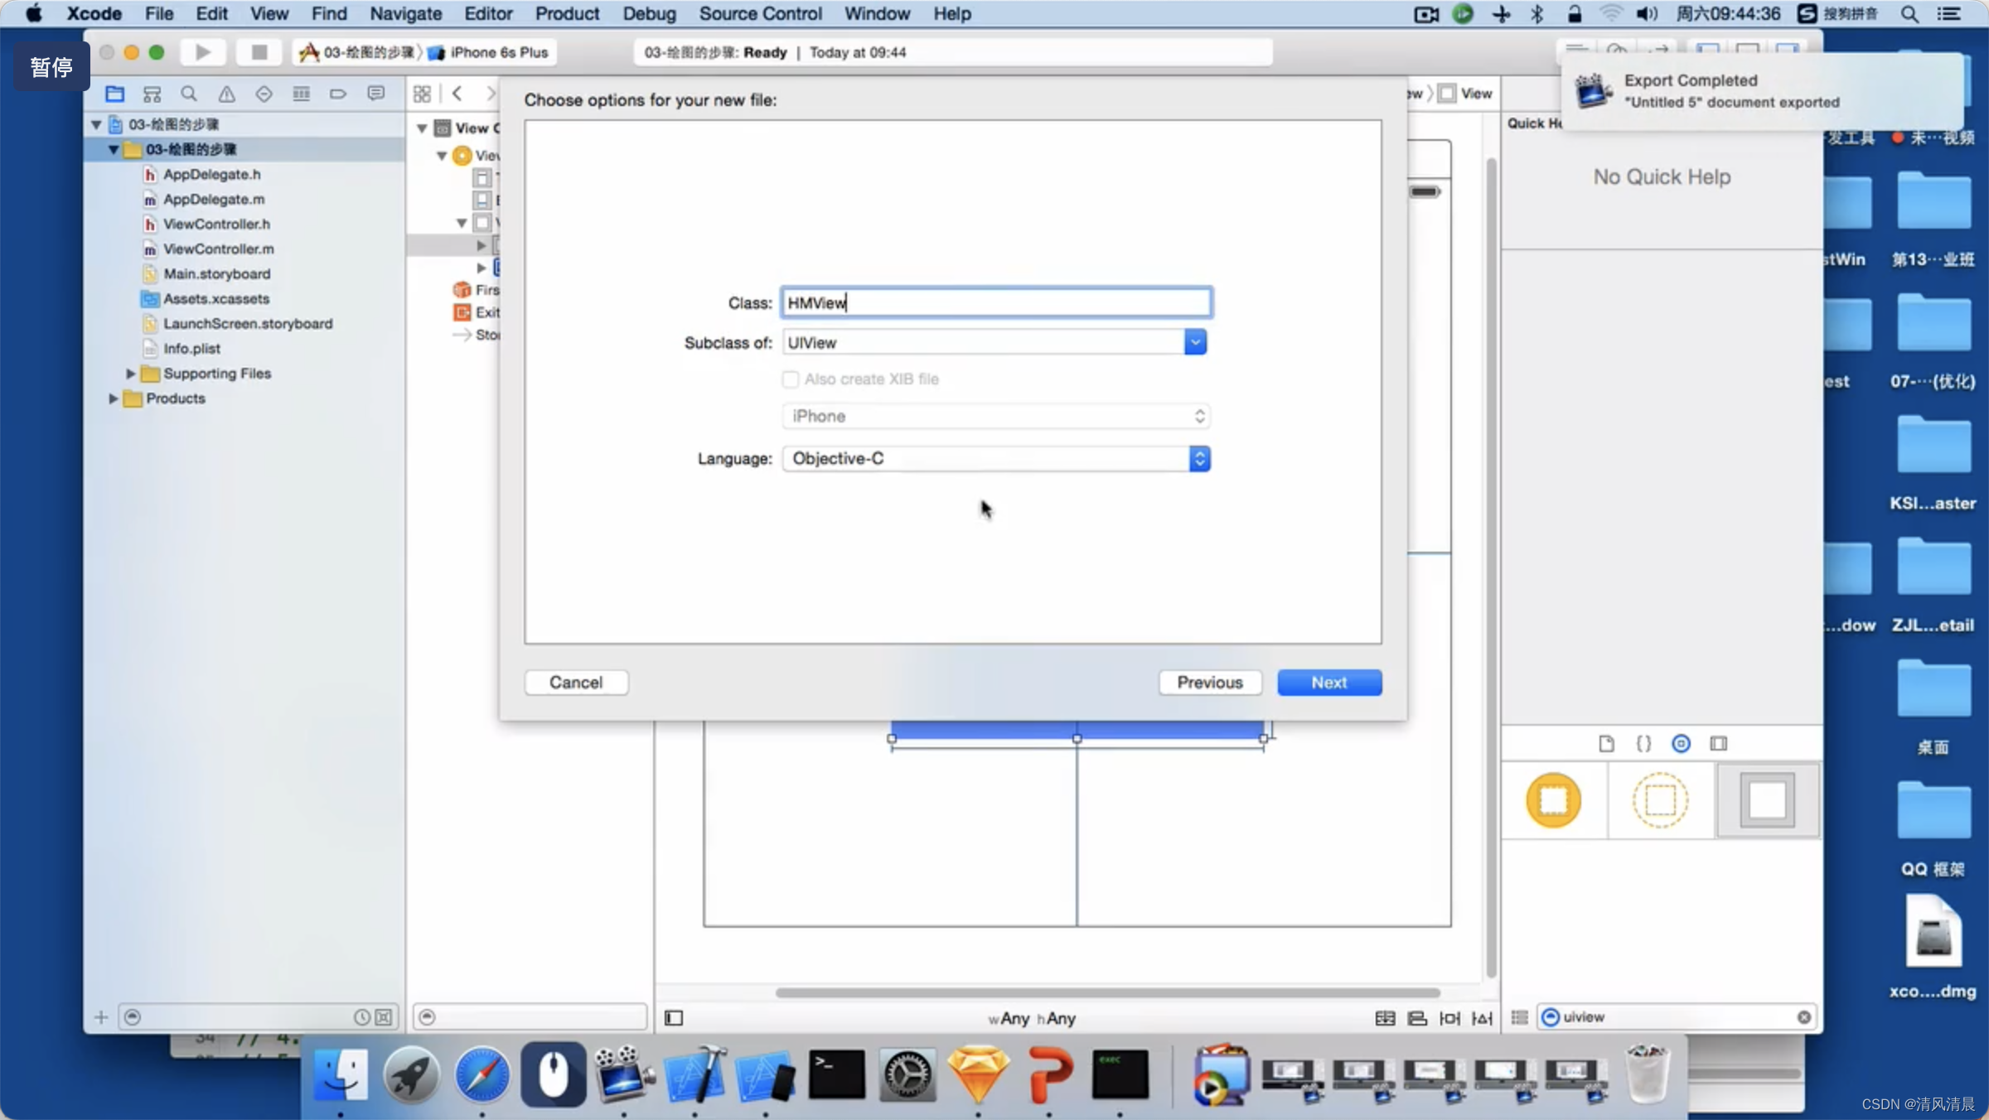This screenshot has height=1120, width=1989.
Task: Click the scheme selector iPhone 6s Plus
Action: (x=499, y=52)
